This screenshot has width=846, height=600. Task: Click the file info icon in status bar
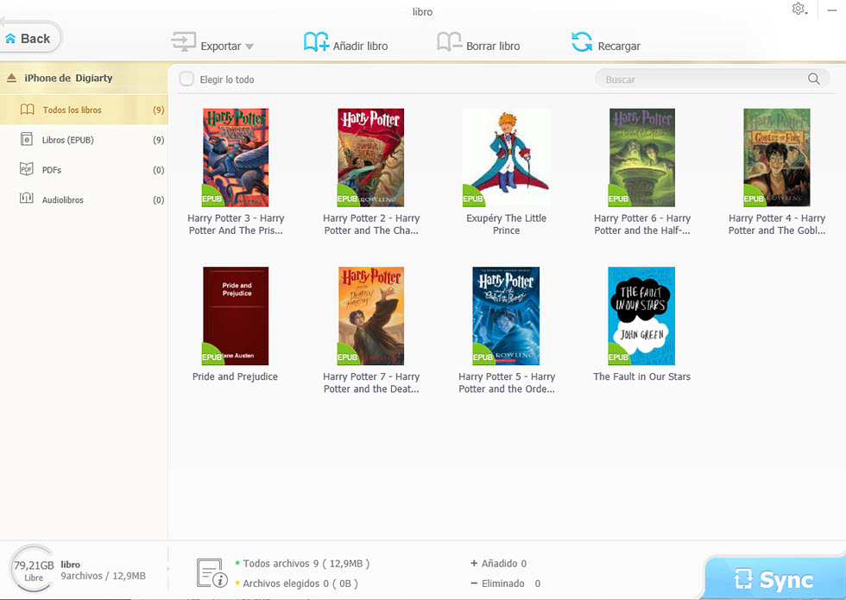(211, 573)
